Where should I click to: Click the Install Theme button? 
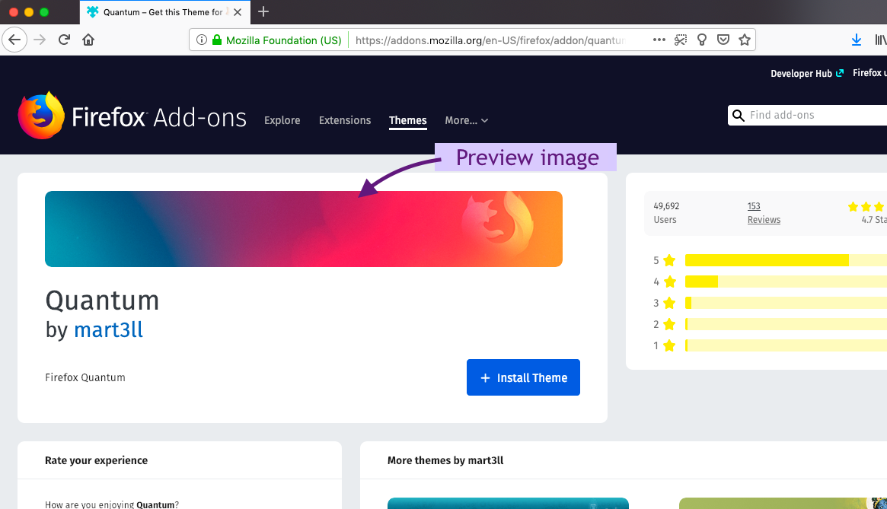click(x=523, y=377)
